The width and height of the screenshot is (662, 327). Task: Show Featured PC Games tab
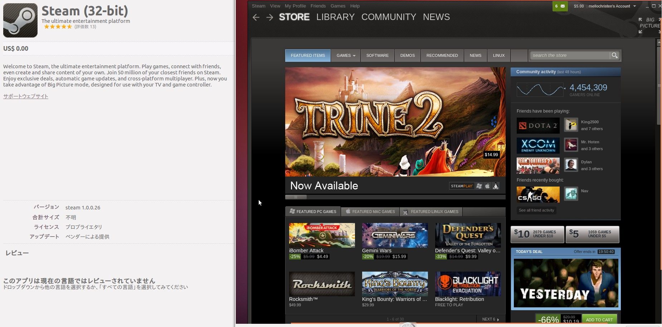click(313, 212)
